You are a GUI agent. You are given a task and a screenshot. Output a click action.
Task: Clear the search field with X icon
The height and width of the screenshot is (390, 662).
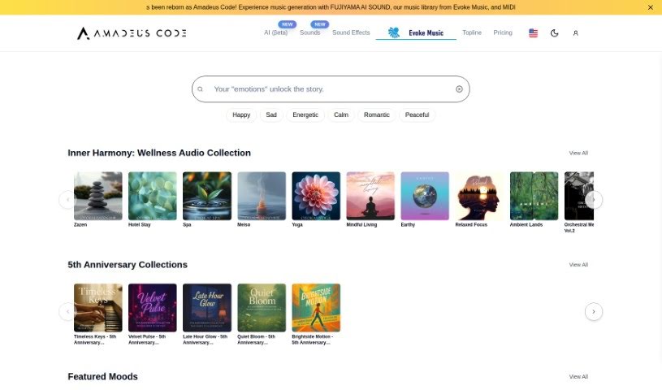(460, 89)
